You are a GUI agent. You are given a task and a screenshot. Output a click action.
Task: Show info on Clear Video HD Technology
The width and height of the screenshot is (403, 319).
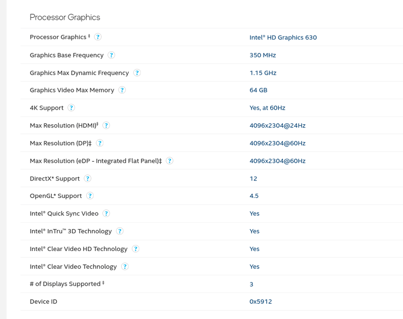click(135, 249)
